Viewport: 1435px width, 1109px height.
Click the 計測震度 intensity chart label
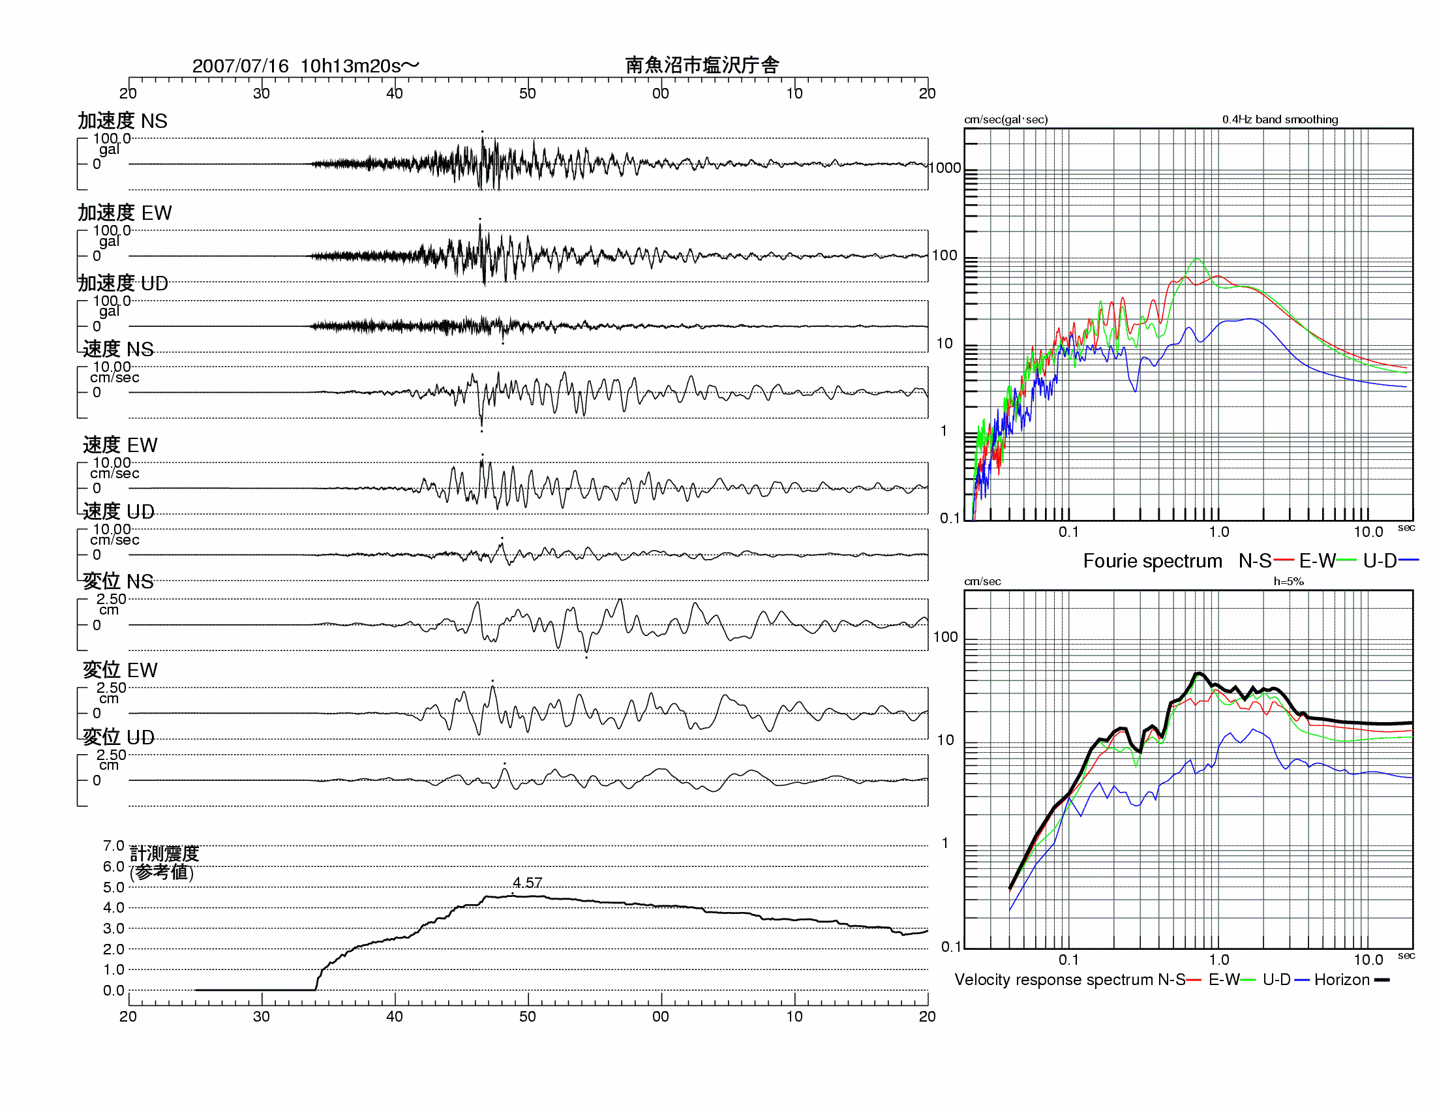(164, 853)
